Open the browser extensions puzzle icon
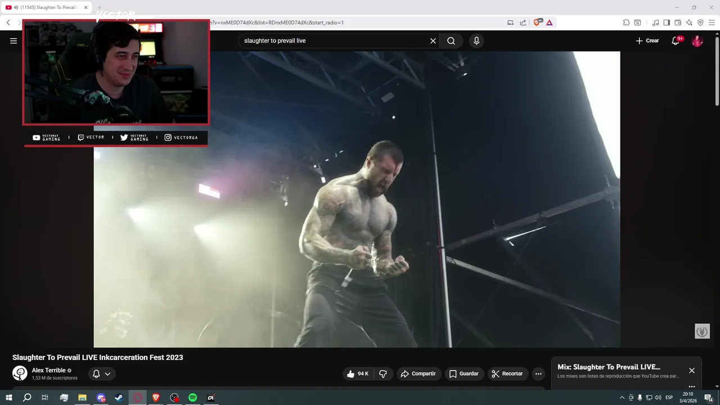Viewport: 720px width, 405px height. [x=626, y=22]
